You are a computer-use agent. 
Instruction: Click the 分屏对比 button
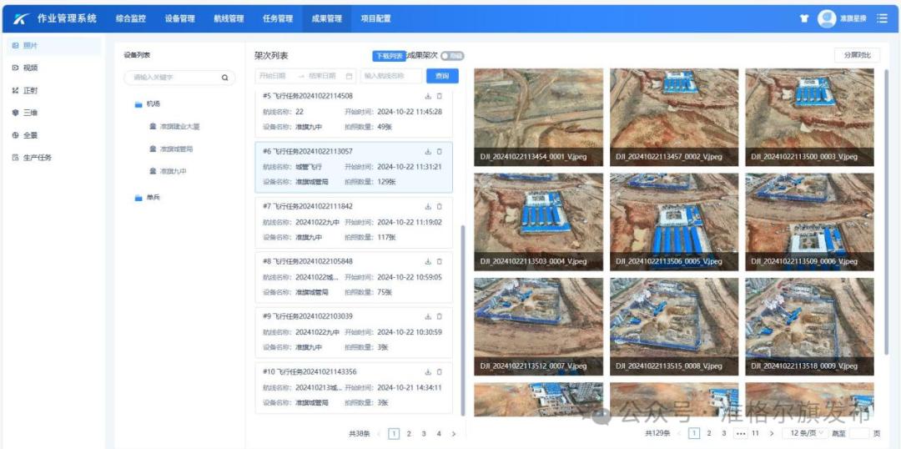coord(857,55)
